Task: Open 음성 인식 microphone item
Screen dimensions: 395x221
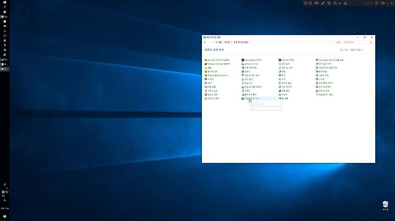Action: (x=247, y=83)
